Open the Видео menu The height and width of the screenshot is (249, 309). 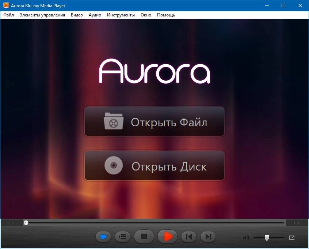77,15
